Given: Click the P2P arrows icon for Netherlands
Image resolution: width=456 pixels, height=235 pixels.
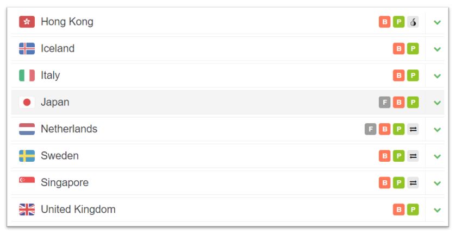Looking at the screenshot, I should point(413,129).
